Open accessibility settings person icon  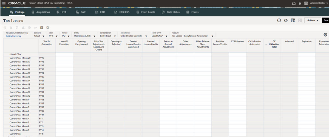tap(300, 3)
